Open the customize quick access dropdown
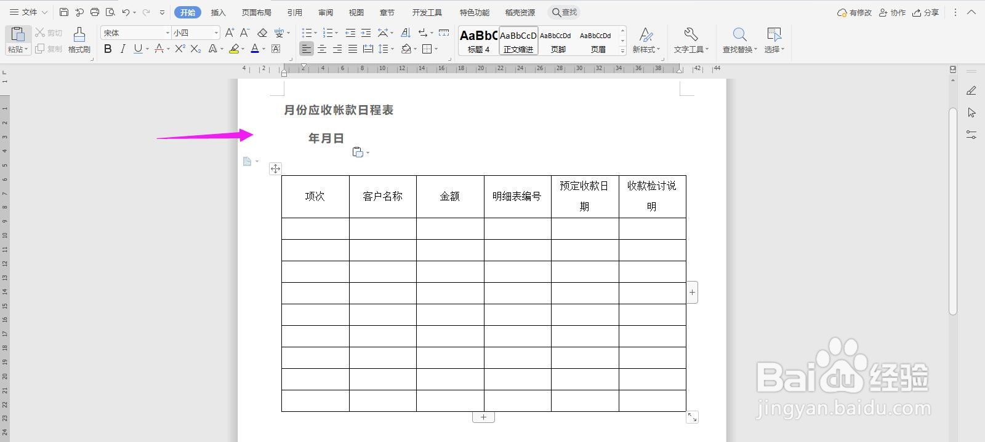 click(x=162, y=12)
